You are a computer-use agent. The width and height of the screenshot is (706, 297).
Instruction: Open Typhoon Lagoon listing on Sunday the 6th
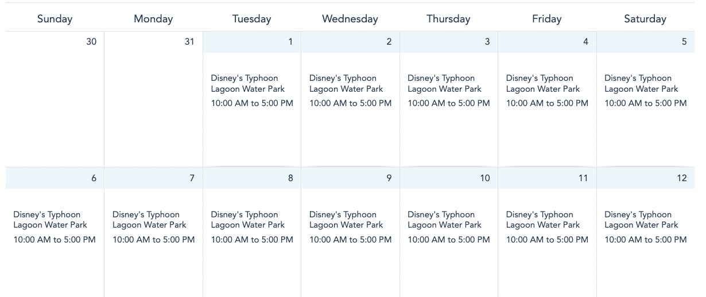pos(50,220)
